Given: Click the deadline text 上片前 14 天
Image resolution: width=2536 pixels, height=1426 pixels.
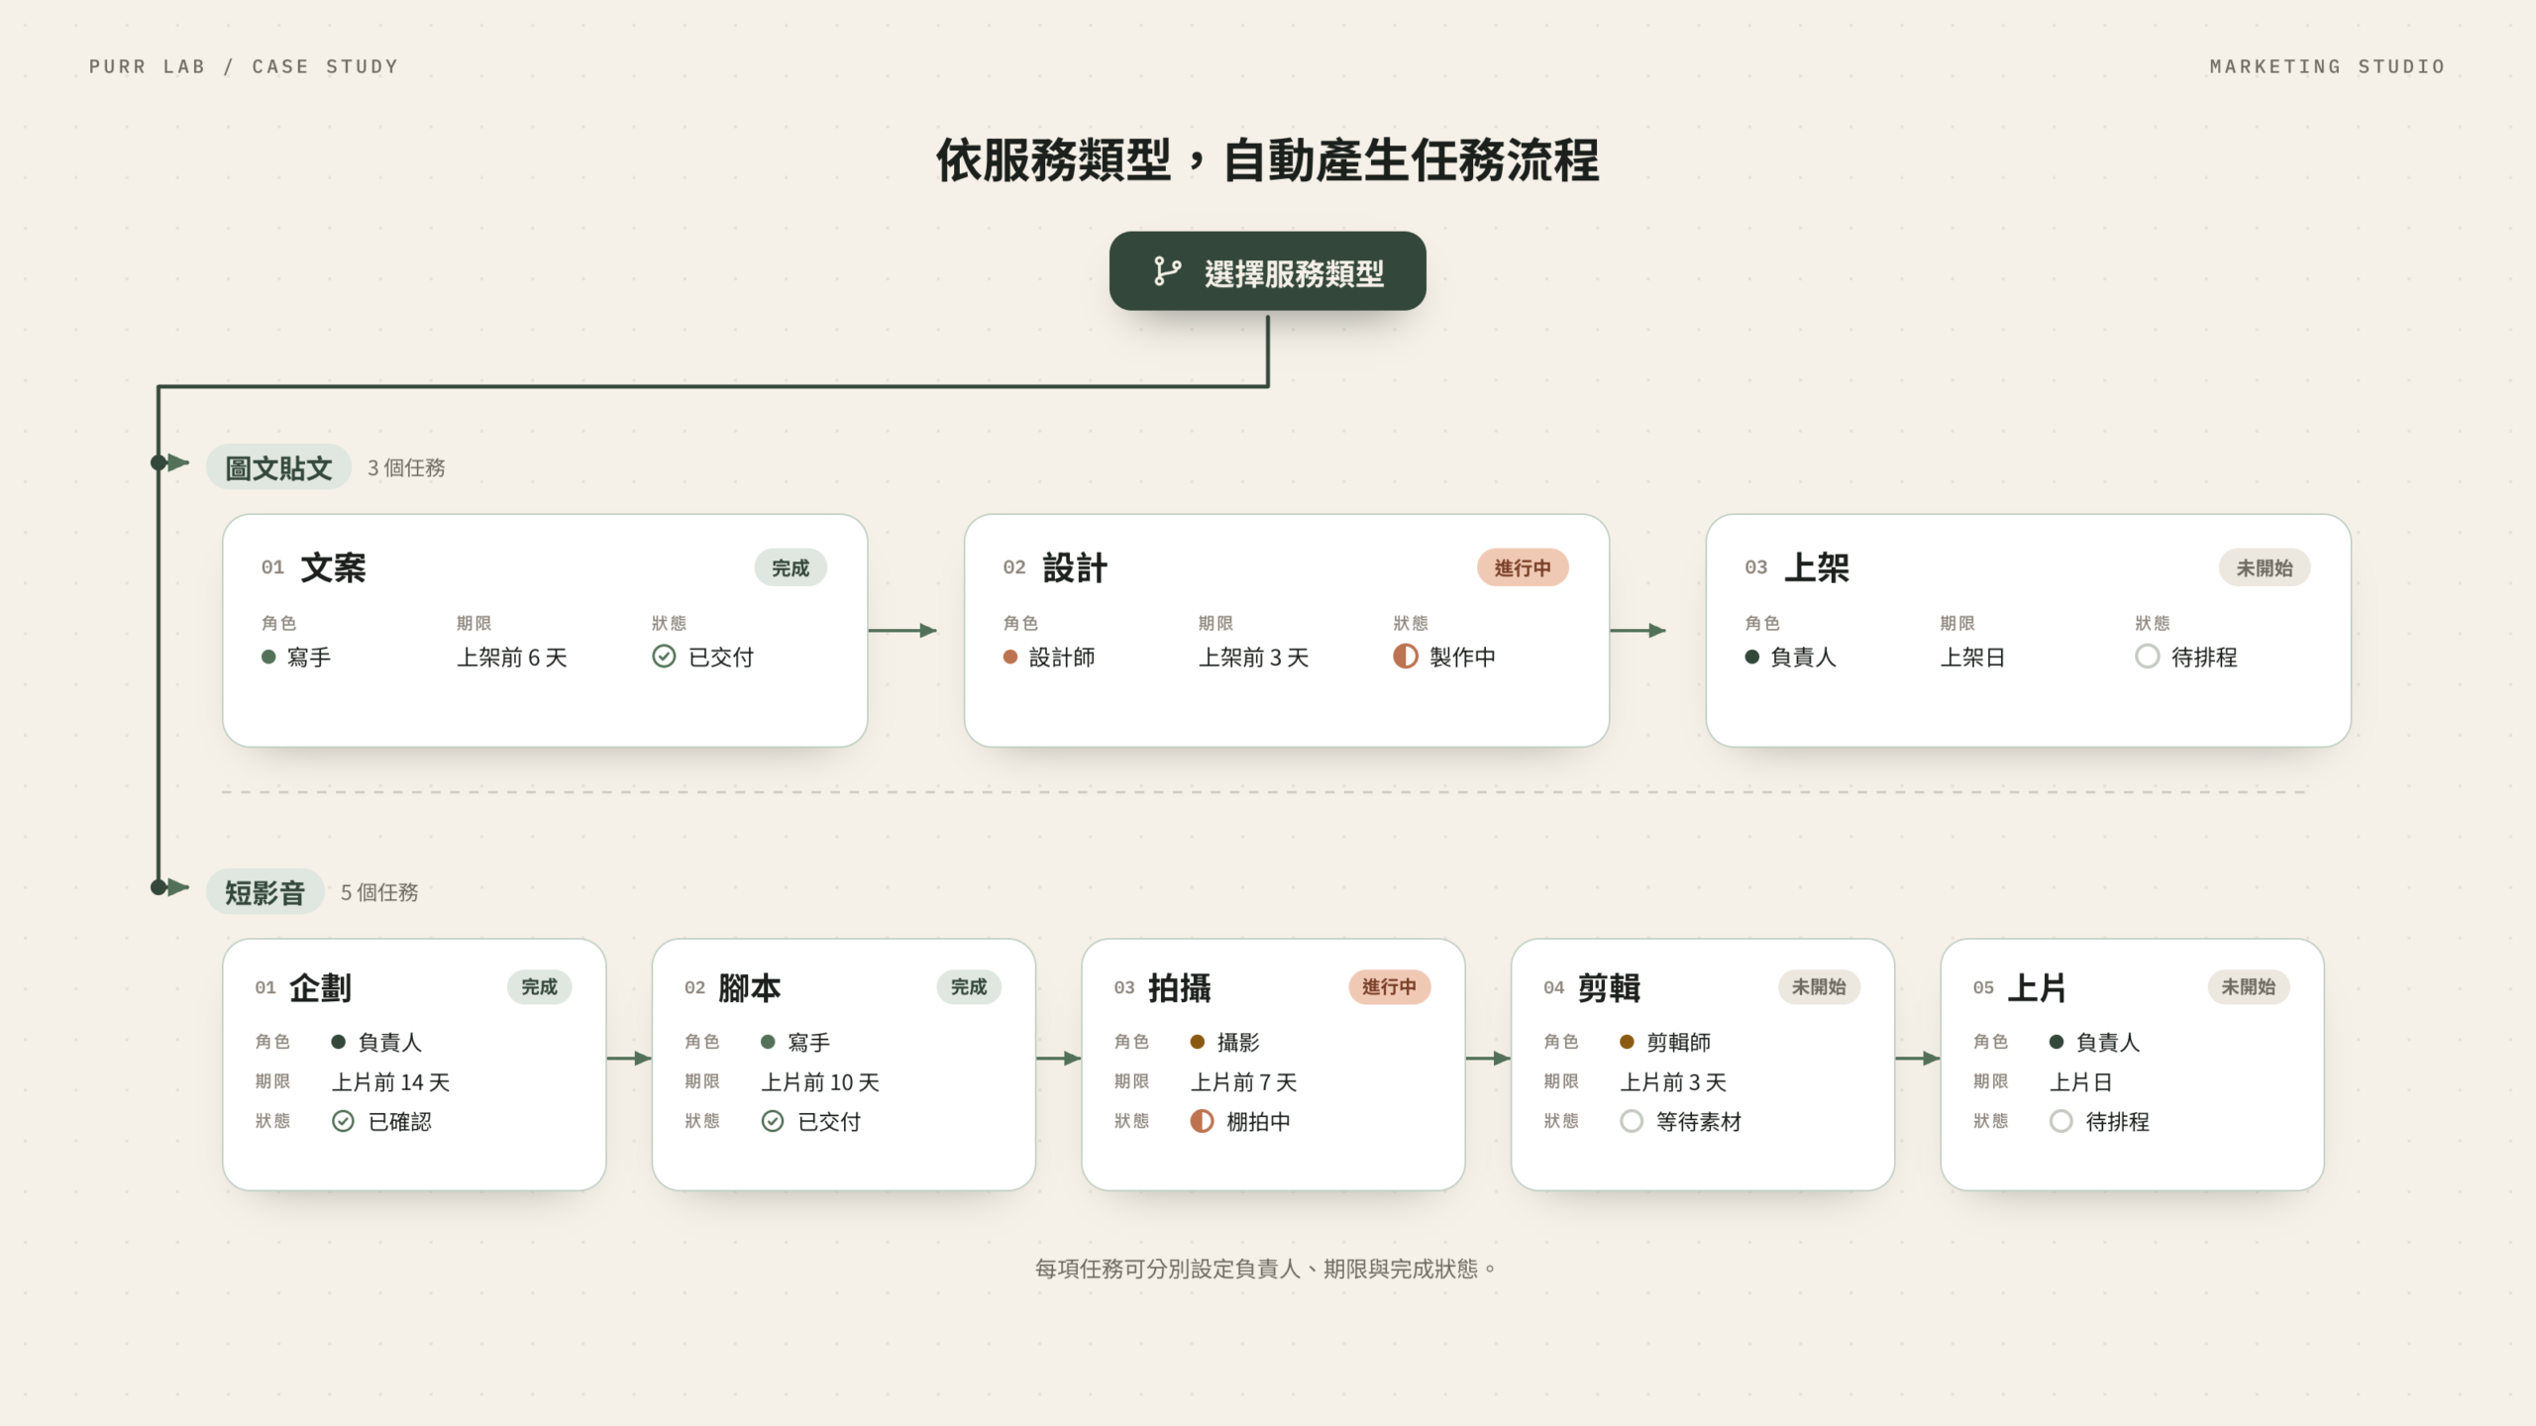Looking at the screenshot, I should [x=390, y=1082].
